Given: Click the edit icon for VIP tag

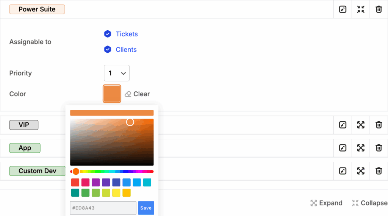Looking at the screenshot, I should 343,125.
